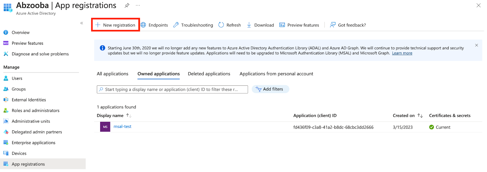
Task: Switch to Owned applications tab
Action: tap(159, 74)
